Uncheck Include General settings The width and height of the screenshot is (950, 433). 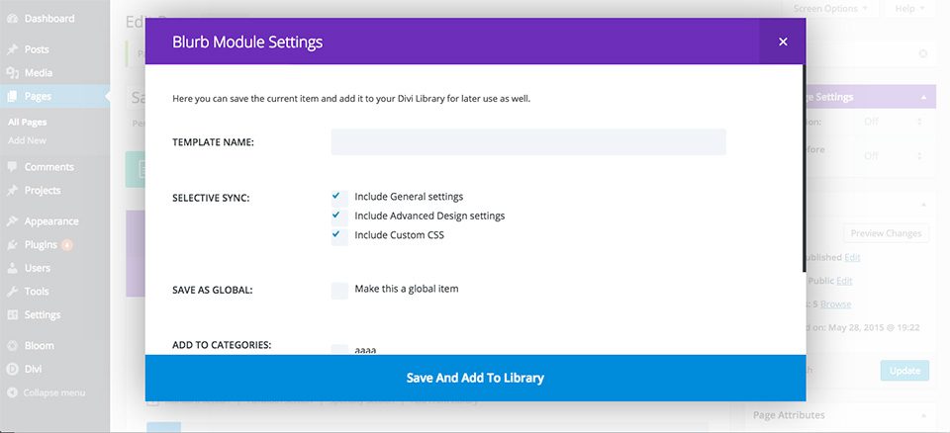[x=339, y=197]
